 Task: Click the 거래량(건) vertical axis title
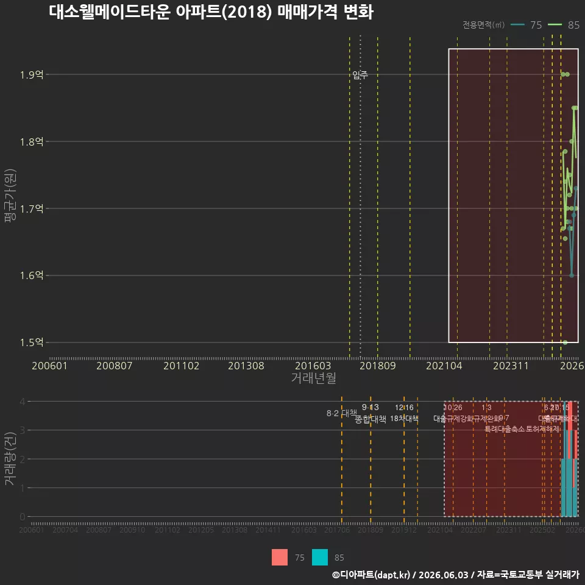tap(10, 458)
